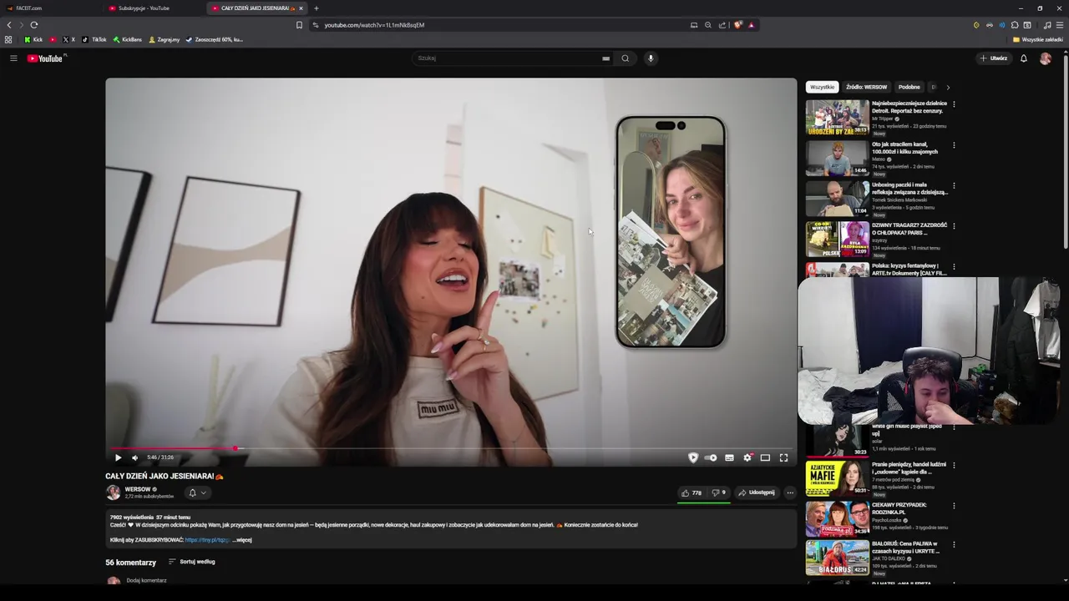Open the browser main hamburger menu

coord(1060,25)
